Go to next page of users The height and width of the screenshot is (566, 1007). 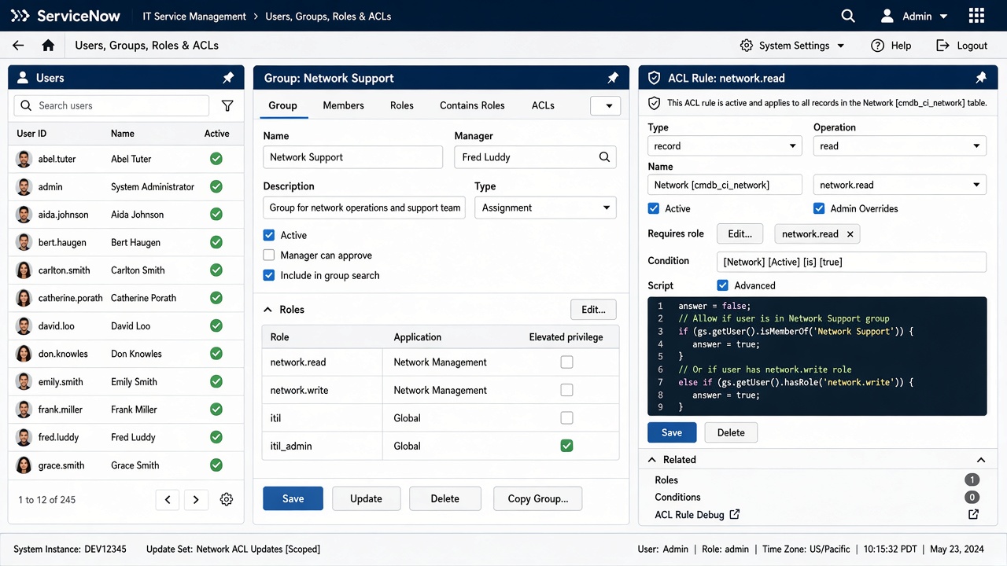196,499
